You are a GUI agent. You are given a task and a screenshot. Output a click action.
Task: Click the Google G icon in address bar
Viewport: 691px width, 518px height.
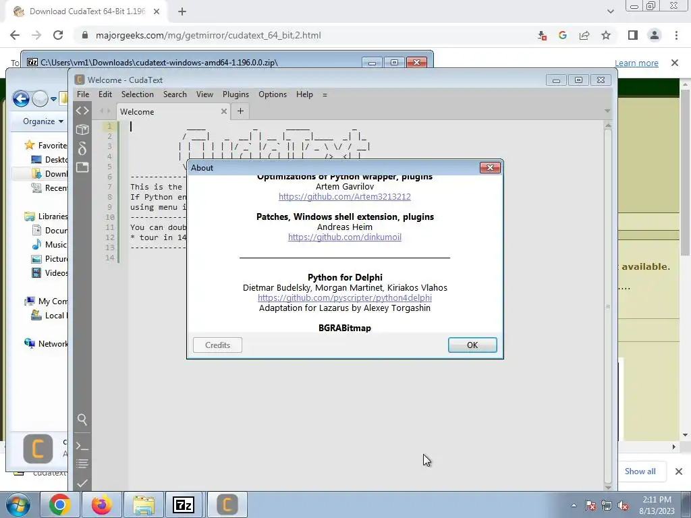click(563, 35)
